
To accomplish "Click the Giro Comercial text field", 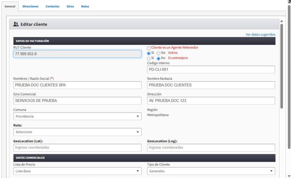I will (77, 101).
